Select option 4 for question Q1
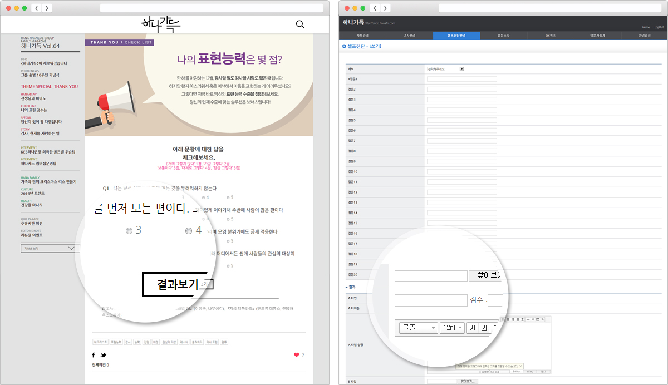Image resolution: width=668 pixels, height=385 pixels. pos(204,197)
